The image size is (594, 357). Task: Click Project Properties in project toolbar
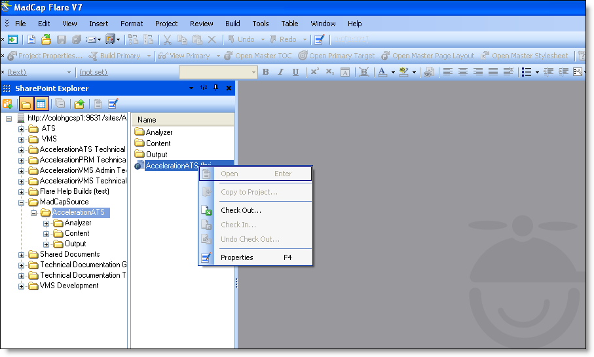point(45,56)
